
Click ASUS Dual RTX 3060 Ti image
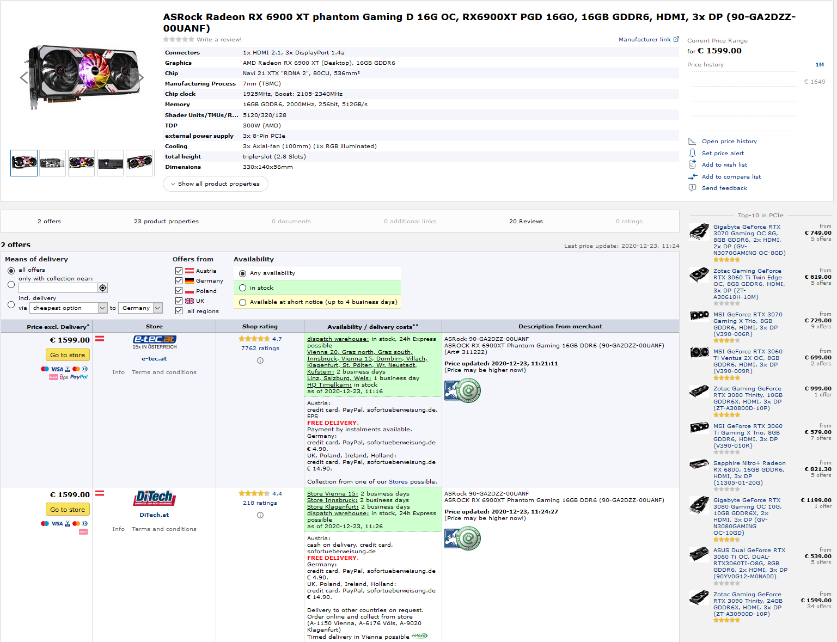coord(699,554)
